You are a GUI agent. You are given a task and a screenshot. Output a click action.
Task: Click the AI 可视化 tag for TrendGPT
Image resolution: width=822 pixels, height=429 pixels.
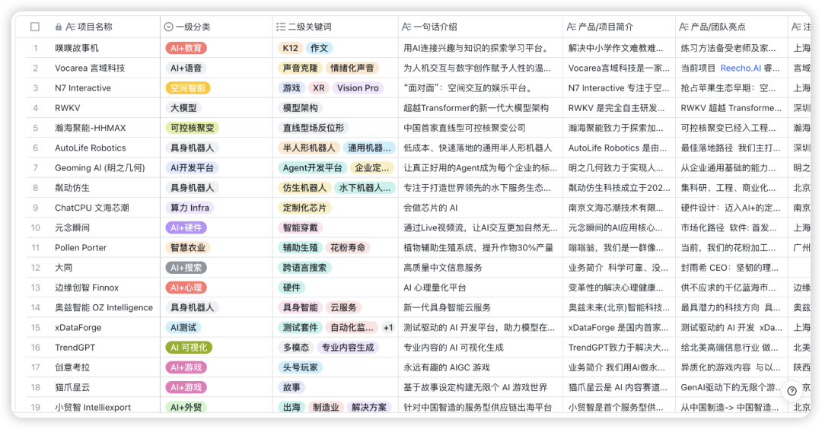[x=189, y=348]
